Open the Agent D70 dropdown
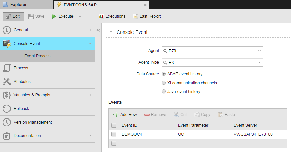 point(259,51)
